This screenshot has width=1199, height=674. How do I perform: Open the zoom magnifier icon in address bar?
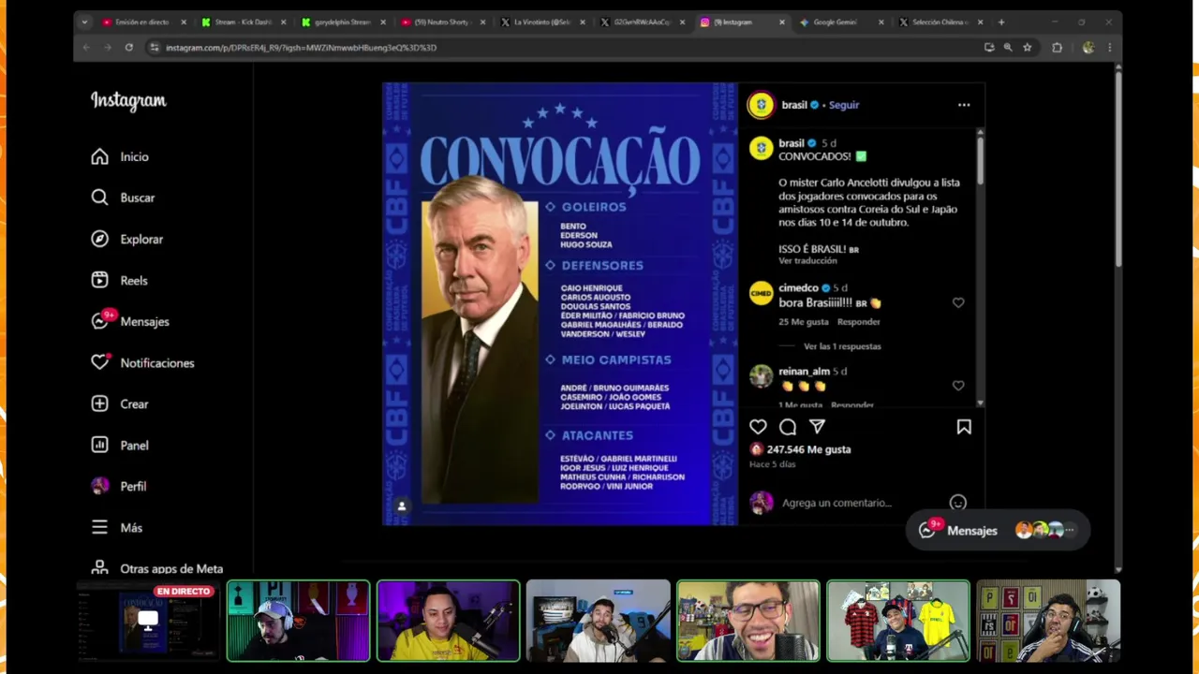click(x=1008, y=47)
